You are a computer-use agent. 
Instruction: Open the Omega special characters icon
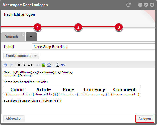click(49, 65)
